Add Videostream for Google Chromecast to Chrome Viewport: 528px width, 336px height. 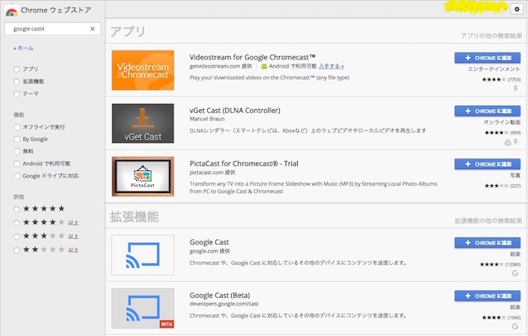488,58
